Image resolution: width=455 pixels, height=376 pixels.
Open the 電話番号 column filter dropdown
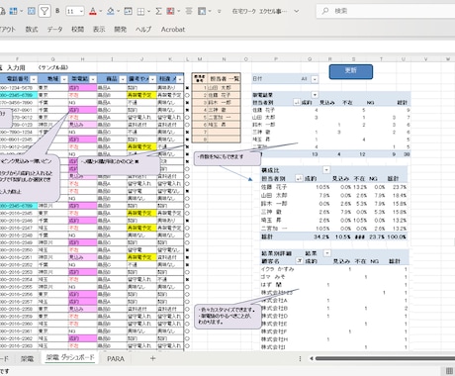(x=34, y=79)
